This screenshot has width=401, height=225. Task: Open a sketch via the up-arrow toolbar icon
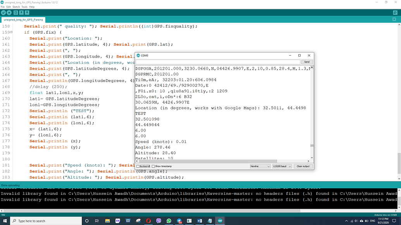click(21, 12)
